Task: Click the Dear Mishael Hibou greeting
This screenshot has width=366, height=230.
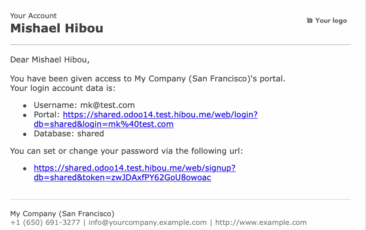Action: pyautogui.click(x=50, y=60)
